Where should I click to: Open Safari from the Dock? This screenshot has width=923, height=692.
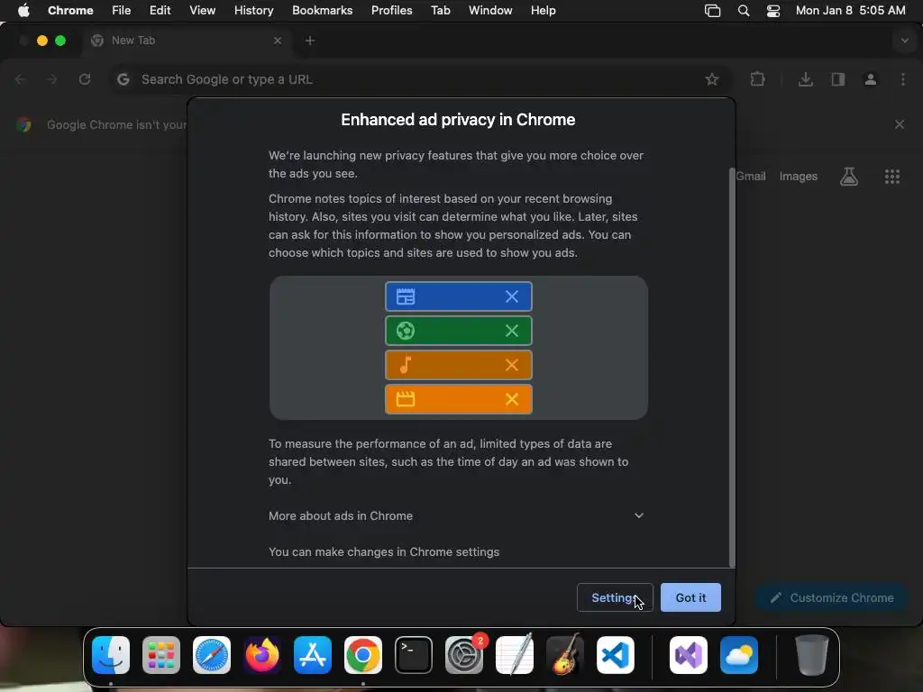[x=212, y=655]
